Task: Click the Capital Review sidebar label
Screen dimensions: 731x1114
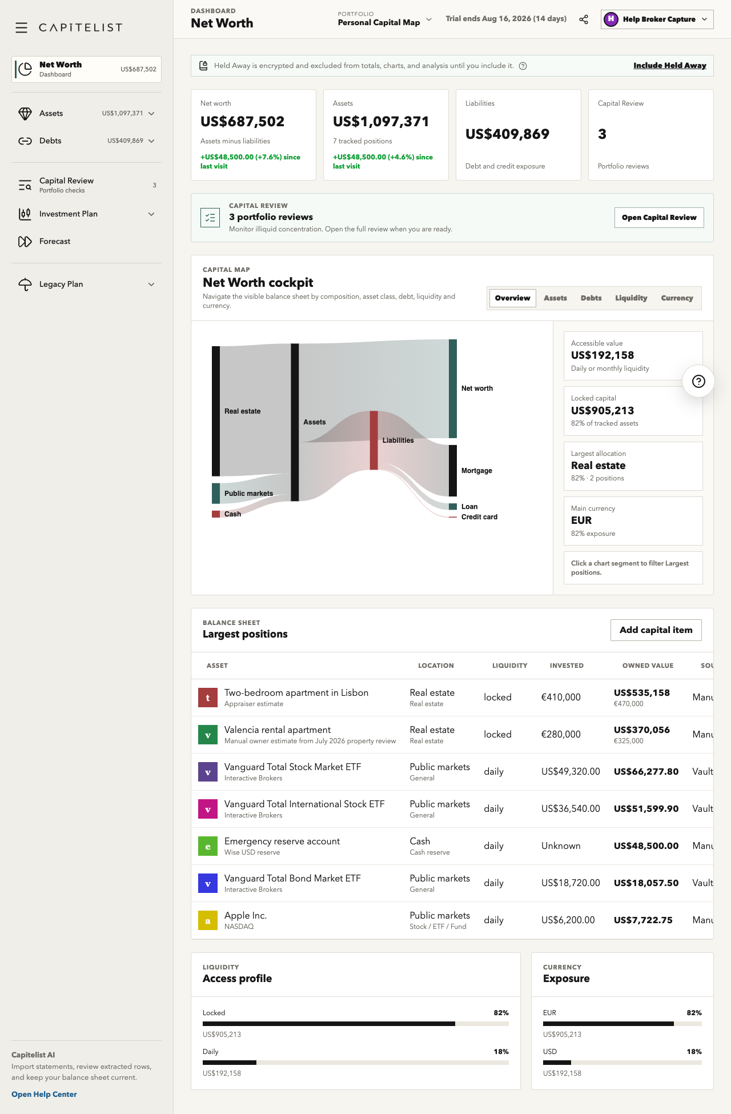Action: [66, 181]
